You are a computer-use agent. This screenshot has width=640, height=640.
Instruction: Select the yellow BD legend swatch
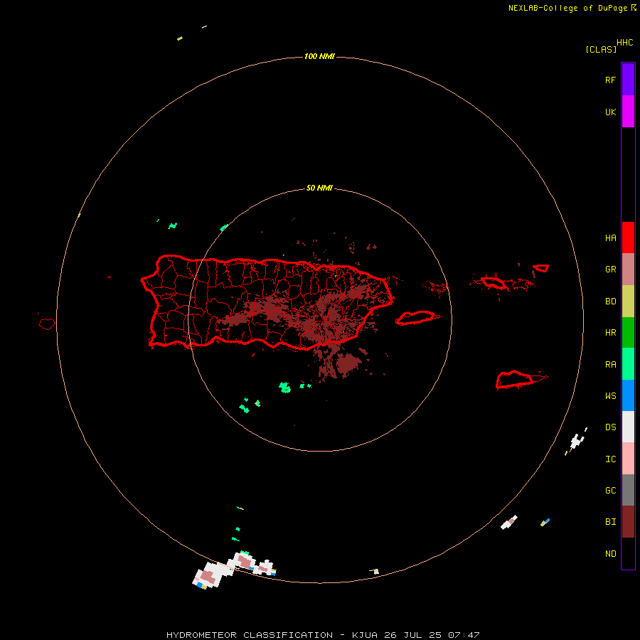click(628, 302)
